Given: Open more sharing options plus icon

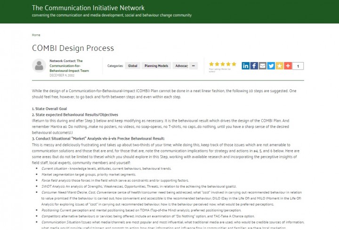Looking at the screenshot, I should [x=288, y=66].
